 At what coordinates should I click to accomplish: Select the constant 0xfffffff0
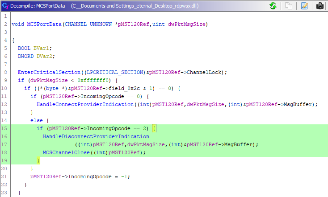[x=93, y=80]
